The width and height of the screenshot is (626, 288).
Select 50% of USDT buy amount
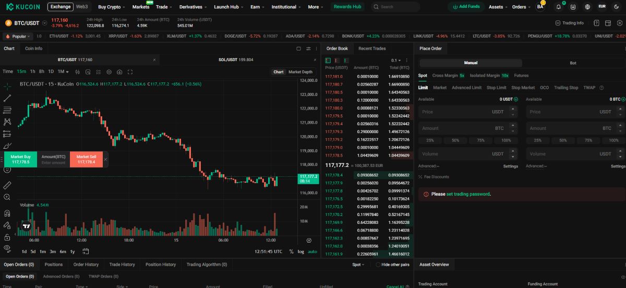coord(455,140)
